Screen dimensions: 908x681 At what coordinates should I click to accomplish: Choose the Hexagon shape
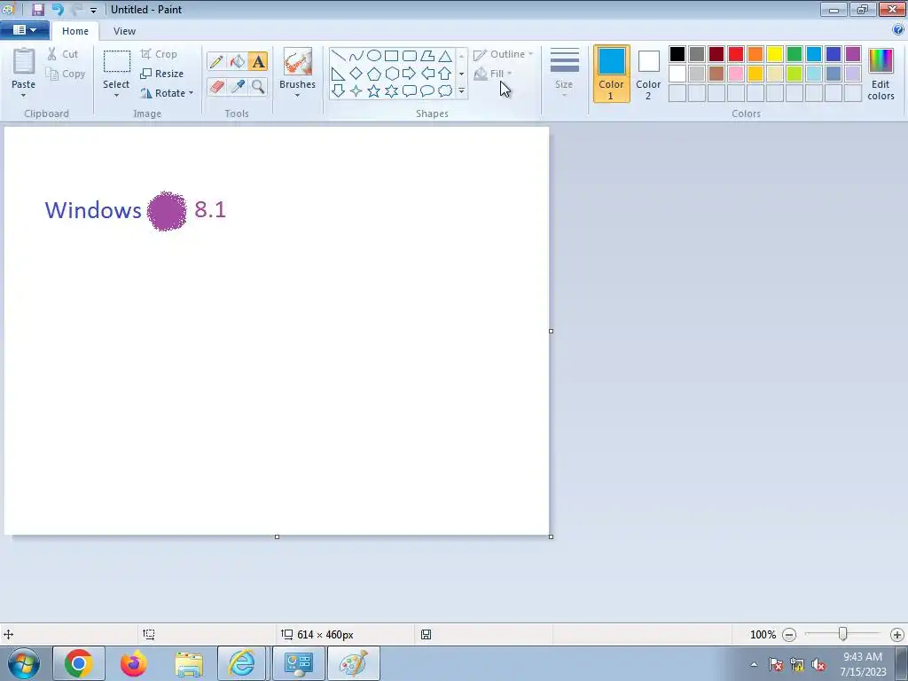(391, 74)
